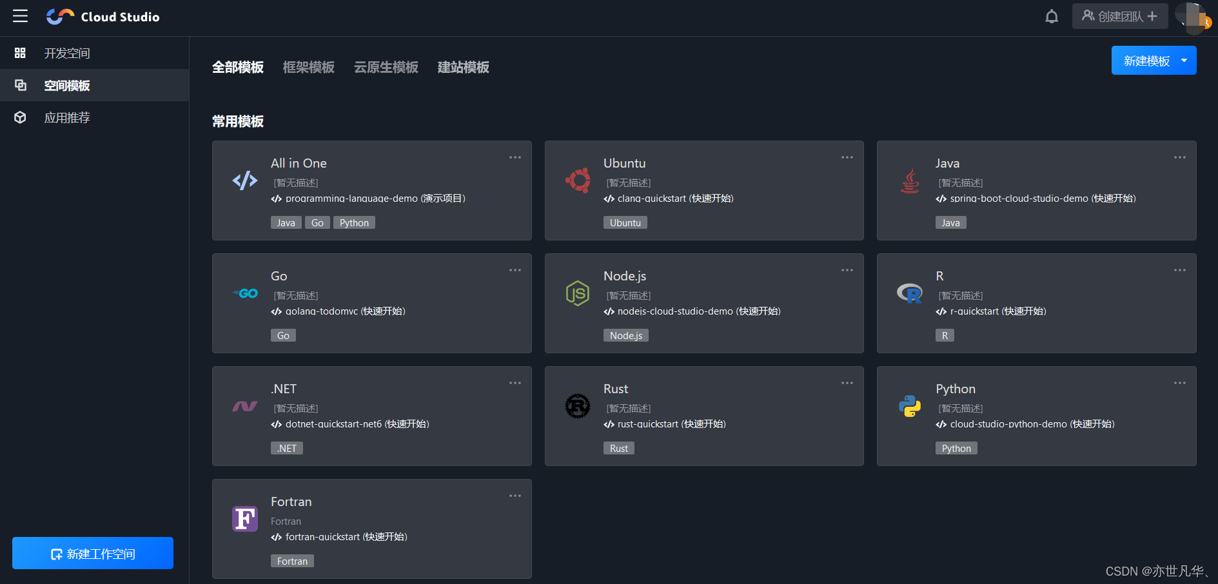Click the Ubuntu tag label

(x=625, y=222)
